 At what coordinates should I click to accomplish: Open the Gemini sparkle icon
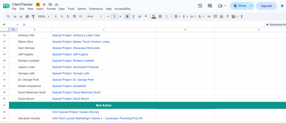282,6
